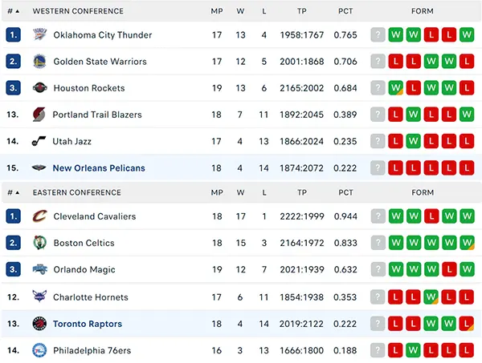Click the Orlando Magic rank 3 badge
This screenshot has width=482, height=363.
(x=13, y=269)
